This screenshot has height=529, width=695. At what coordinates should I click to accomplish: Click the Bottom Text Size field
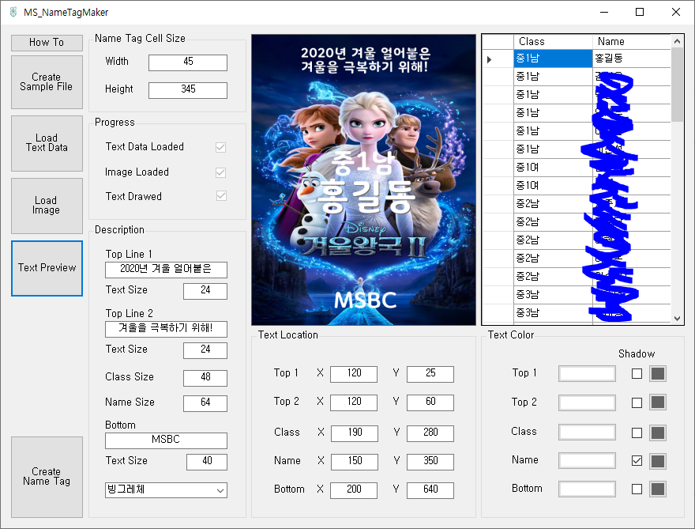(x=207, y=462)
